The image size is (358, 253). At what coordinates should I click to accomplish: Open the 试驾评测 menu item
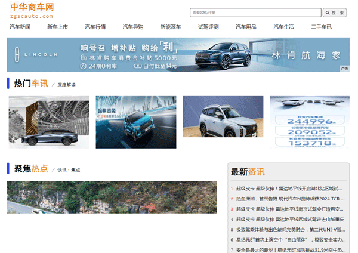pyautogui.click(x=208, y=27)
